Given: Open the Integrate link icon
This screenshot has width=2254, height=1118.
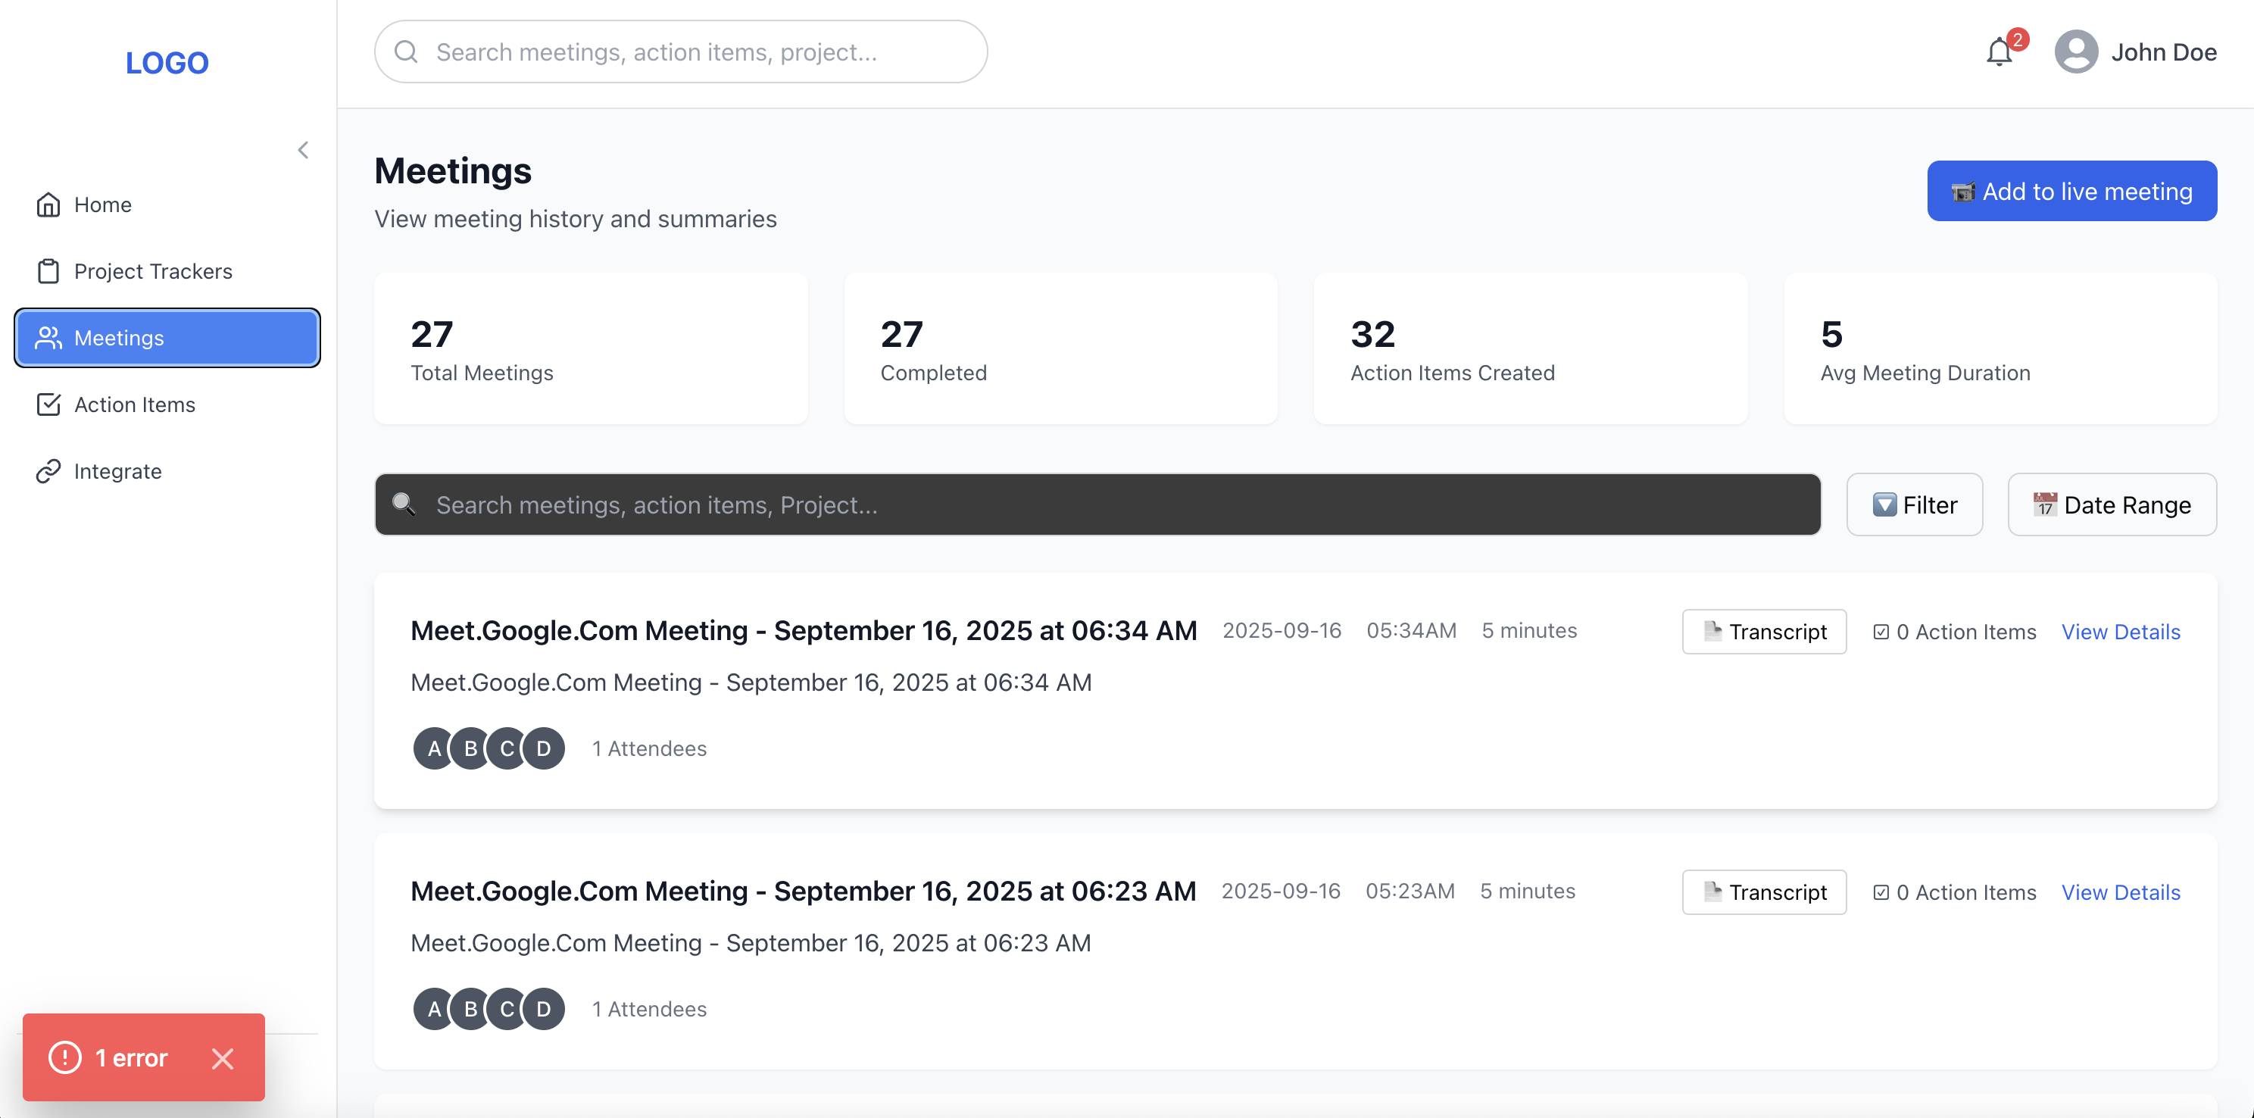Looking at the screenshot, I should pyautogui.click(x=48, y=472).
